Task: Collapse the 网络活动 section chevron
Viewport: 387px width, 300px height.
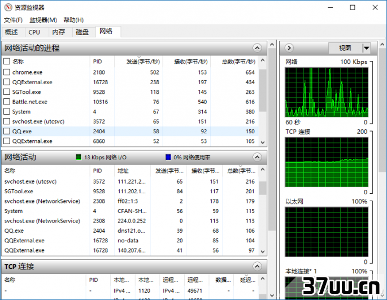Action: pos(257,157)
